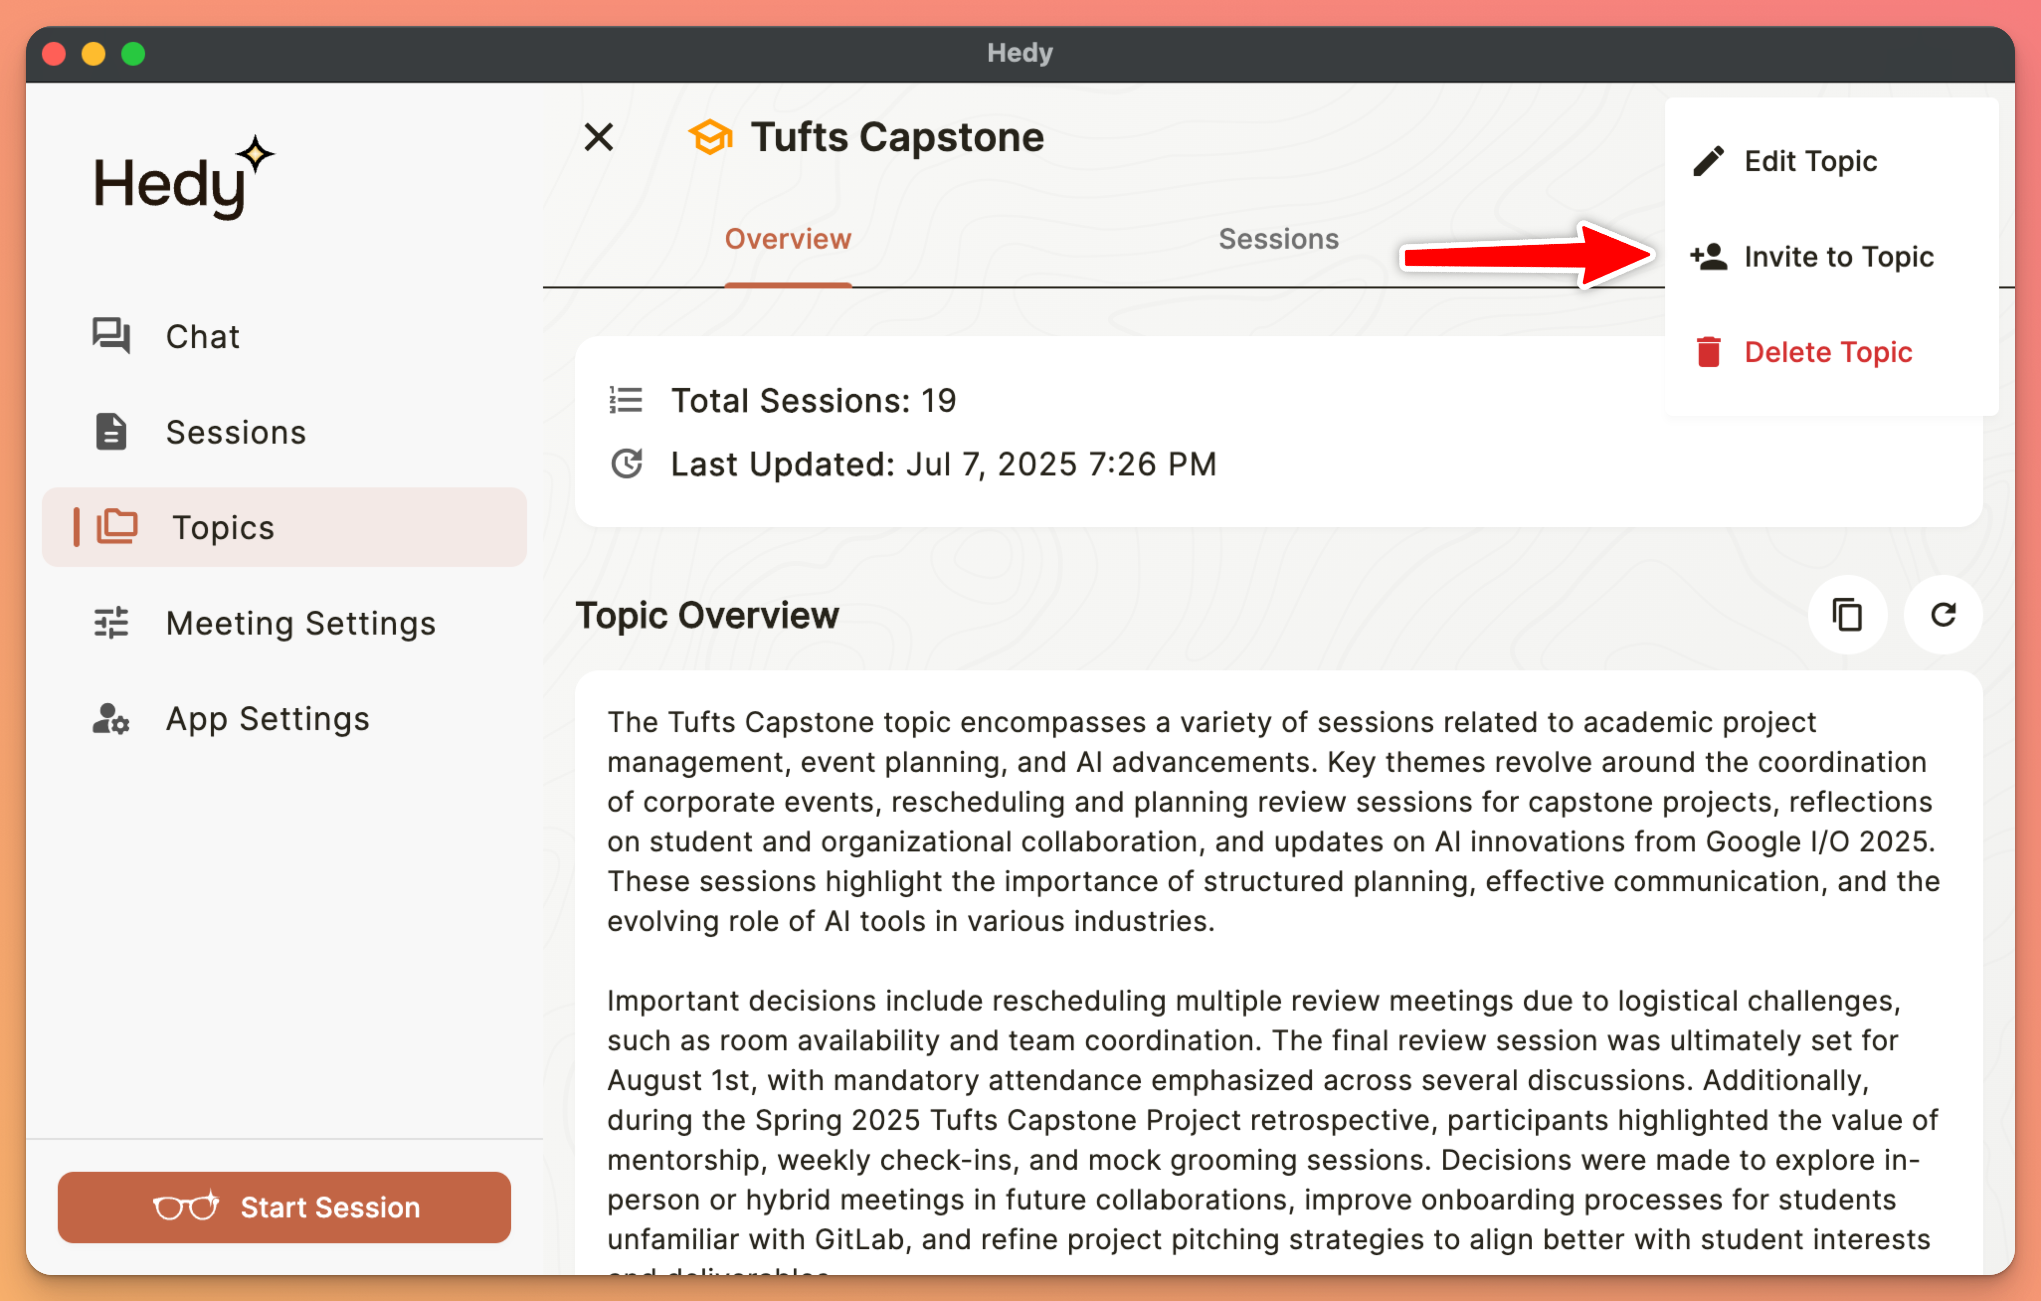The image size is (2041, 1301).
Task: Click the pencil icon beside Edit Topic
Action: [1708, 161]
